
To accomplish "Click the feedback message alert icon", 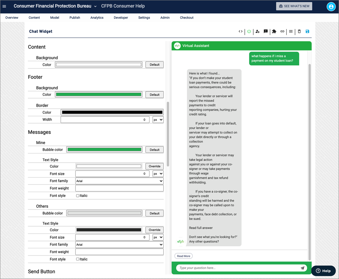I will [266, 31].
